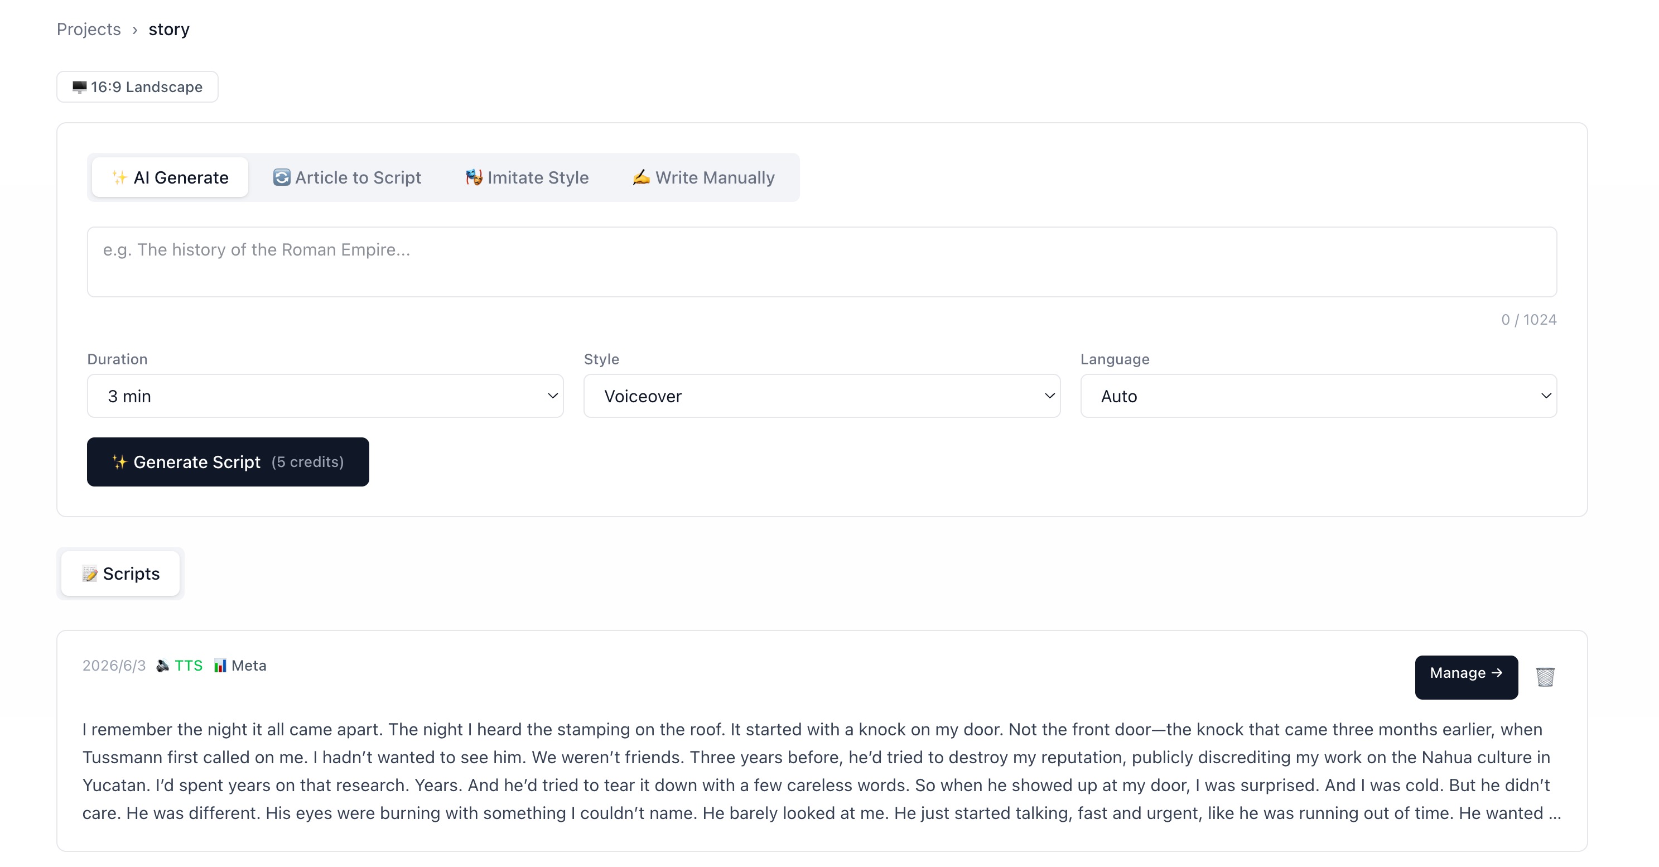1659x867 pixels.
Task: Click the Style field label
Action: 601,359
